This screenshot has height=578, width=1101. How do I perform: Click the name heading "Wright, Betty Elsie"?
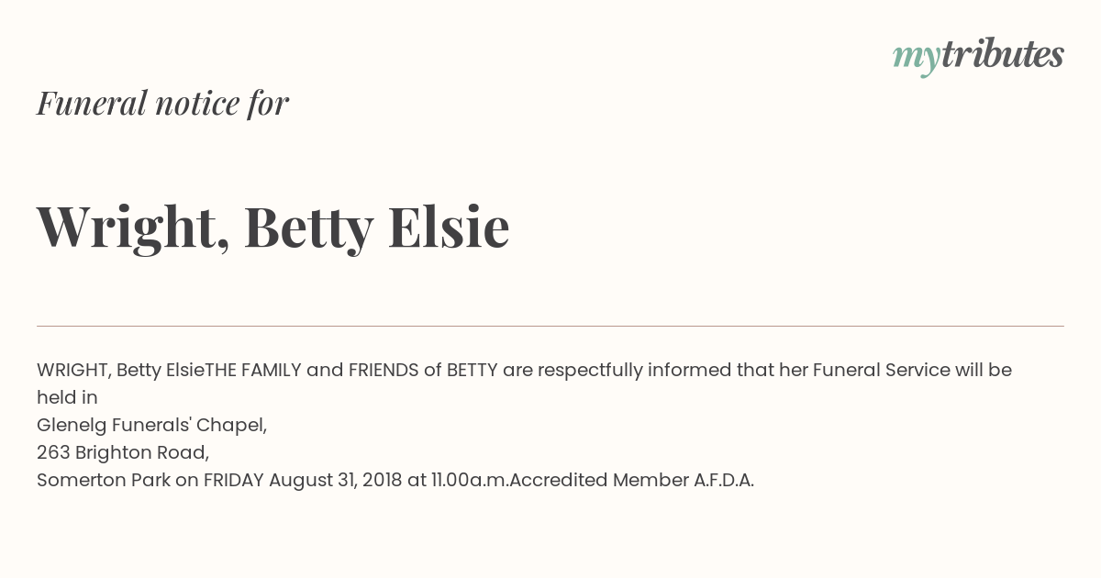point(272,227)
